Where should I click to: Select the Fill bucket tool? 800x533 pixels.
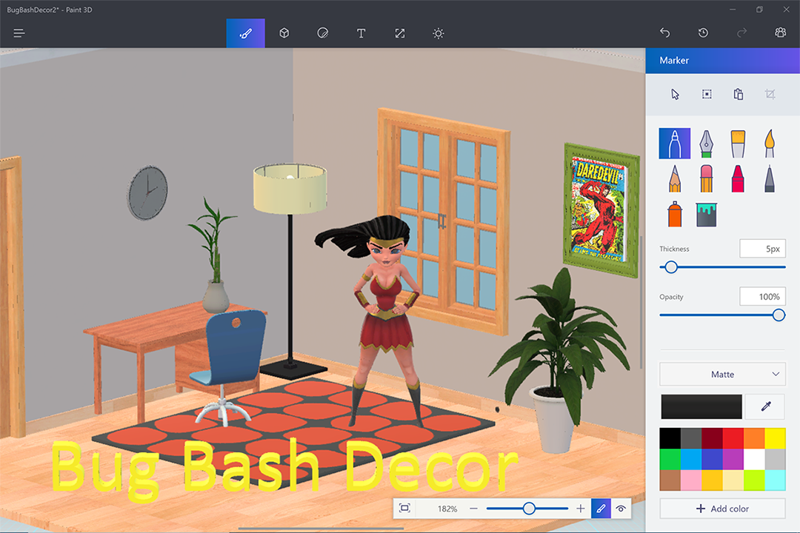tap(706, 214)
